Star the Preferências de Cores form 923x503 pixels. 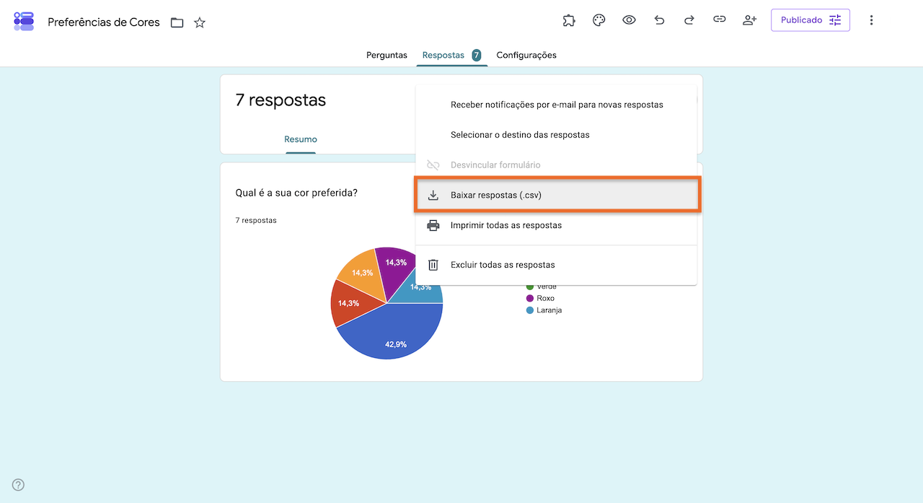[x=200, y=22]
